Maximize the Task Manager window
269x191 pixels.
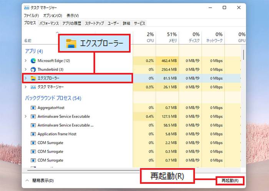224,8
